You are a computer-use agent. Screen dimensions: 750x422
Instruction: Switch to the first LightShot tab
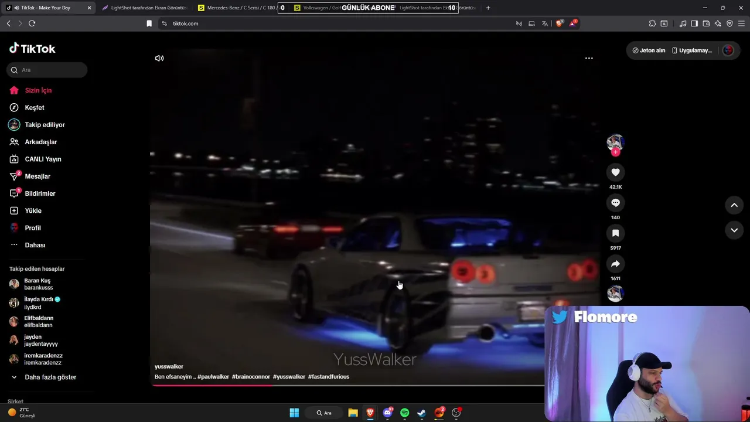(x=145, y=8)
